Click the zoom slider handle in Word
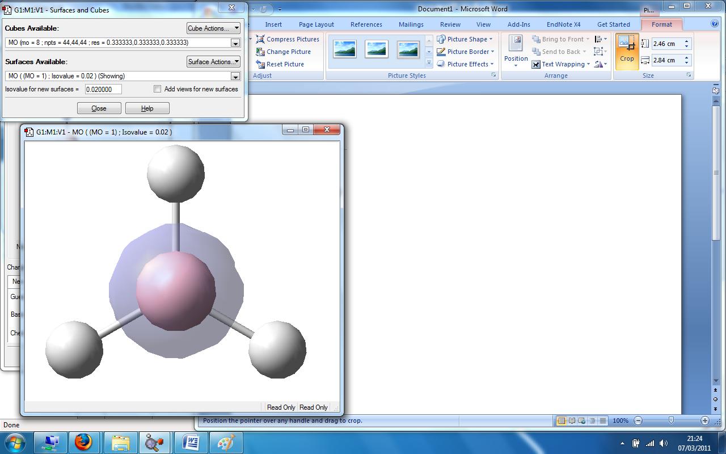Screen dimensions: 726x454 click(671, 421)
